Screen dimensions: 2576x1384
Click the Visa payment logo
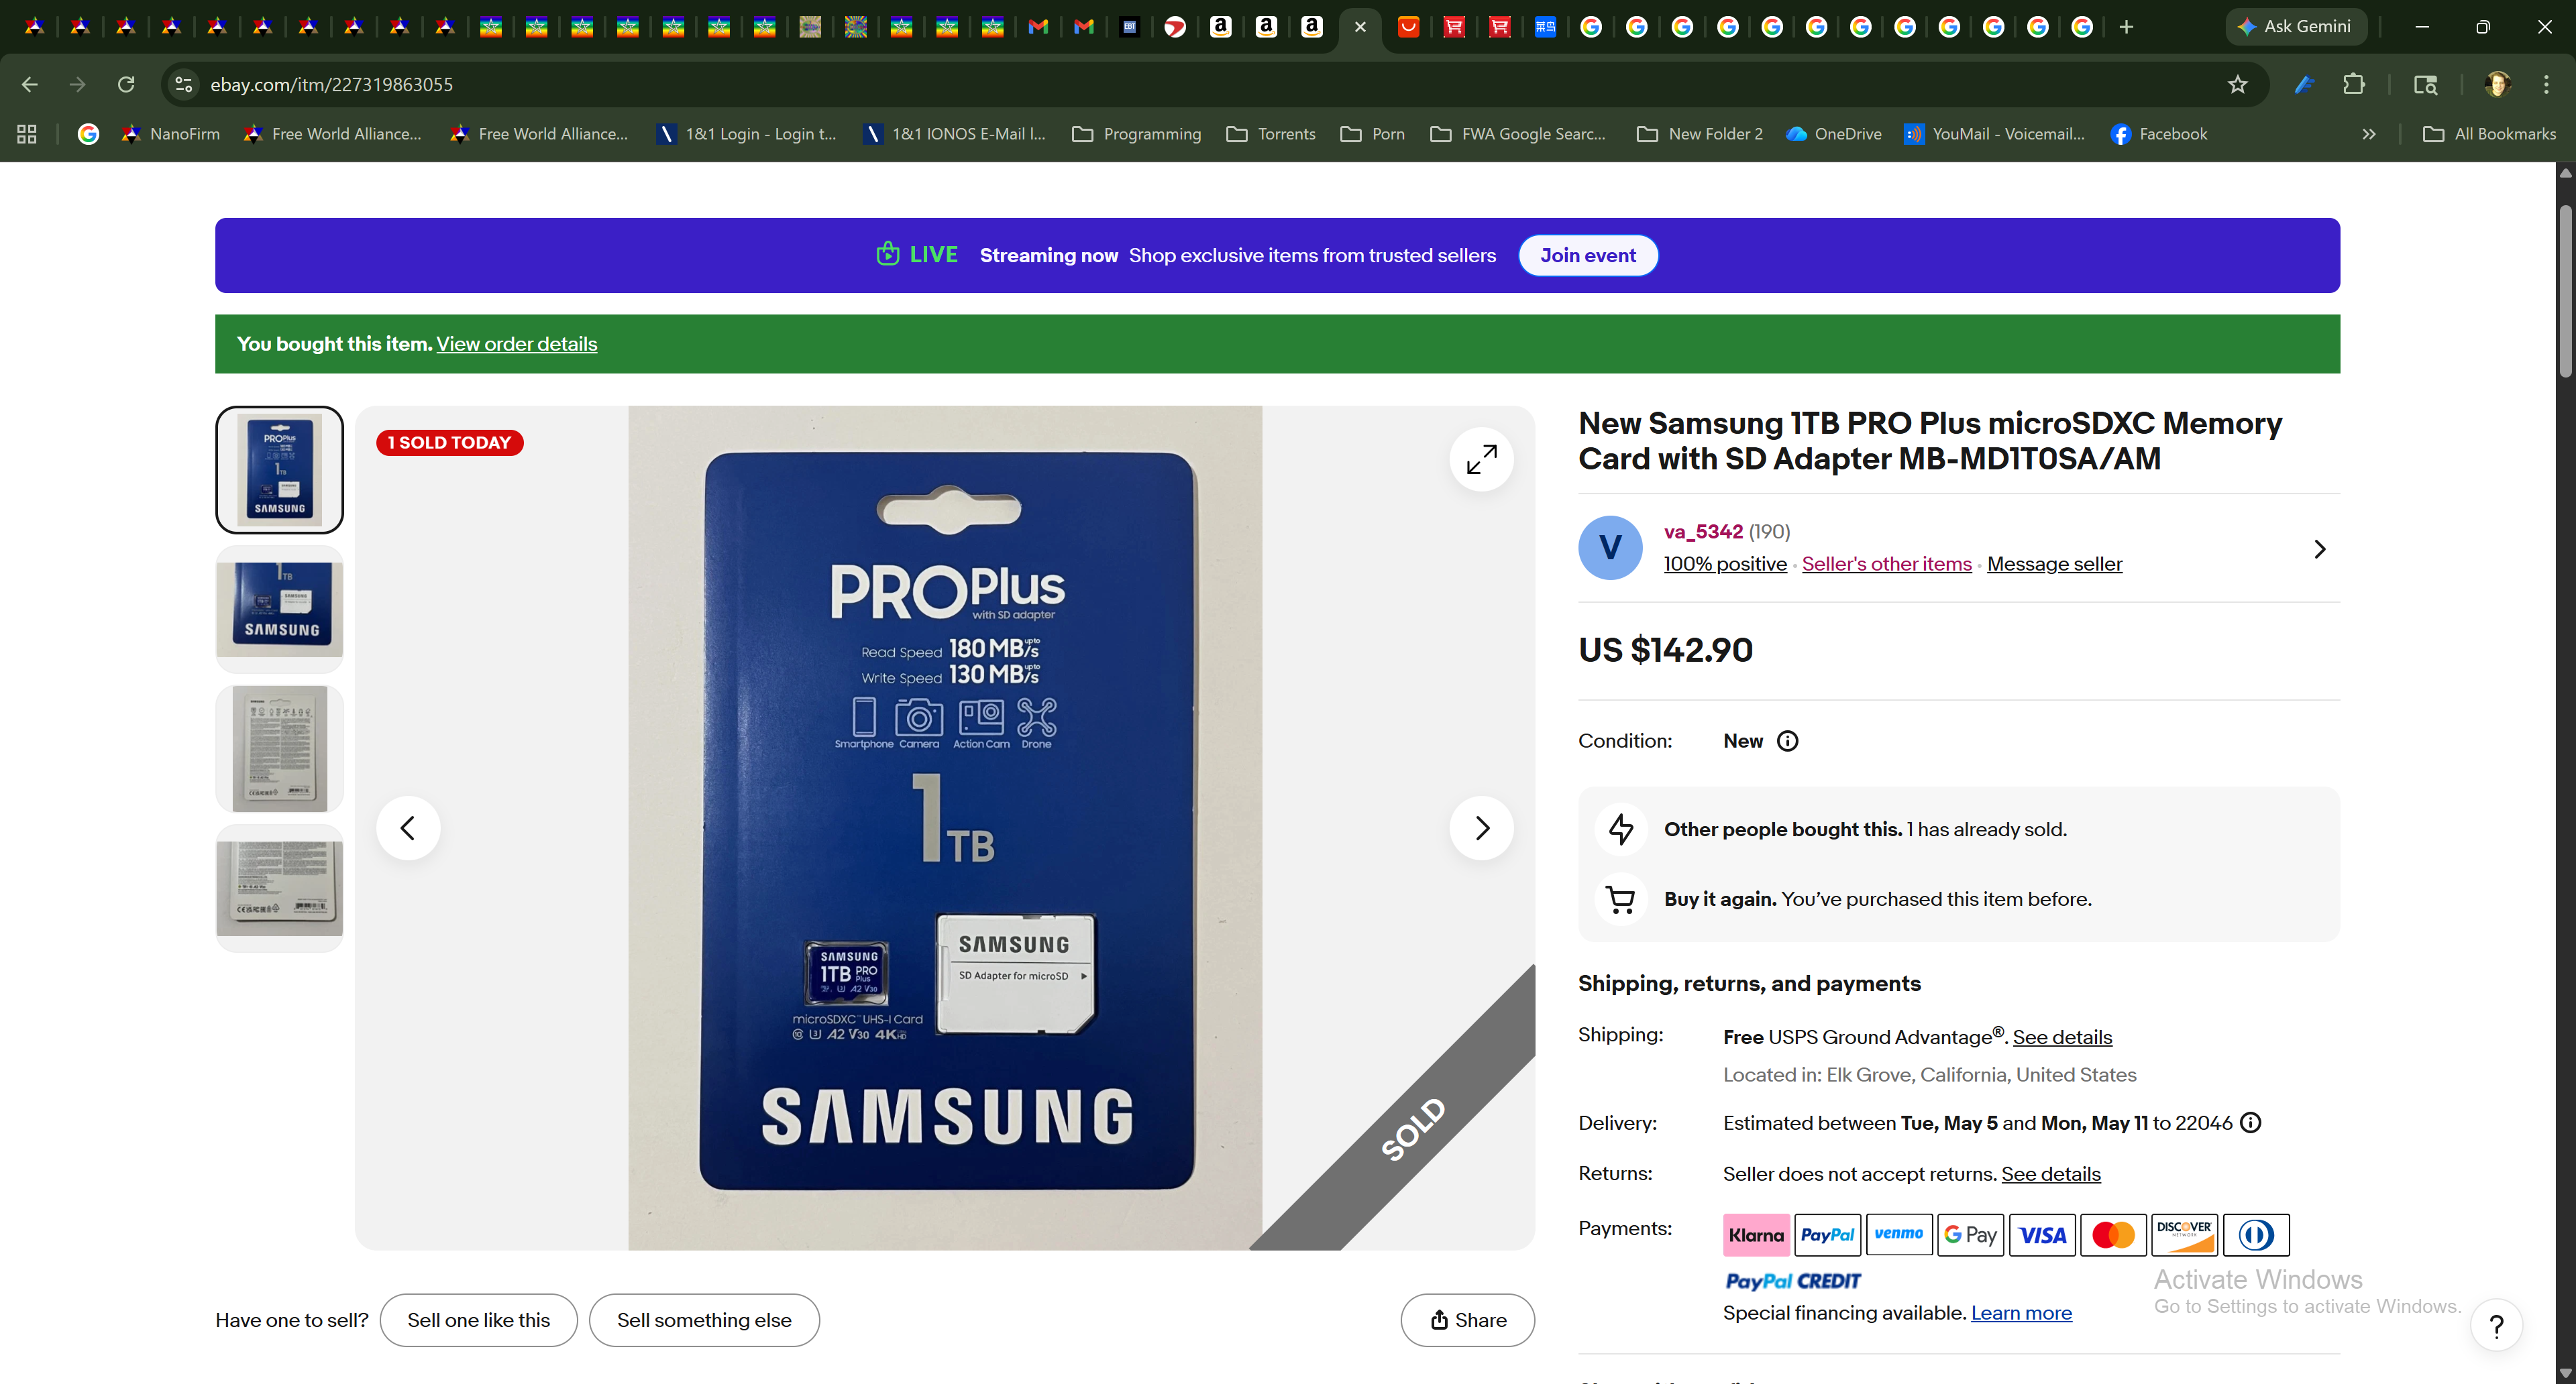[2042, 1235]
